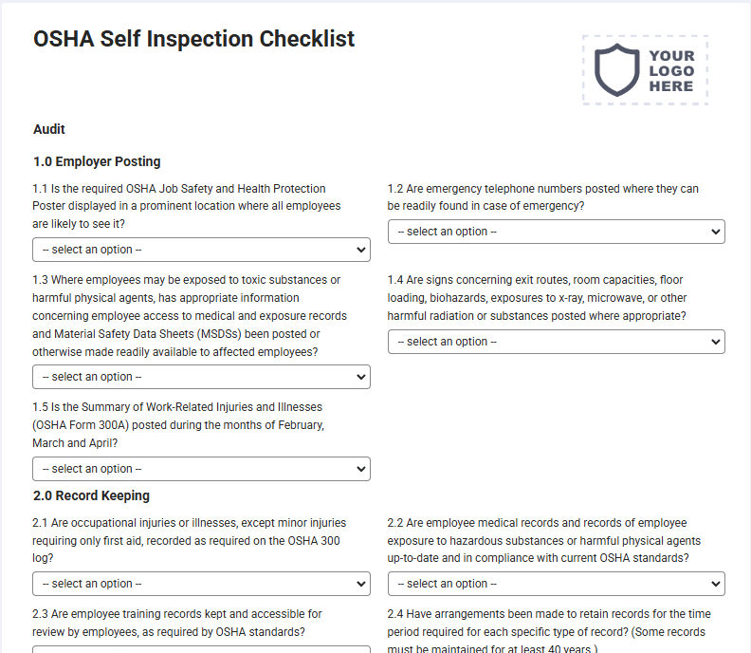Viewport: 751px width, 653px height.
Task: Open the 1.3 toxic substances select box
Action: click(201, 377)
